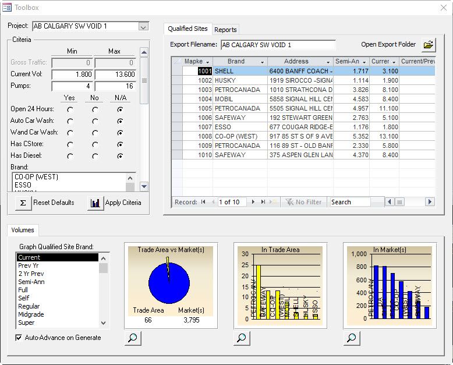
Task: Click the Current Vol Max field
Action: [x=115, y=74]
